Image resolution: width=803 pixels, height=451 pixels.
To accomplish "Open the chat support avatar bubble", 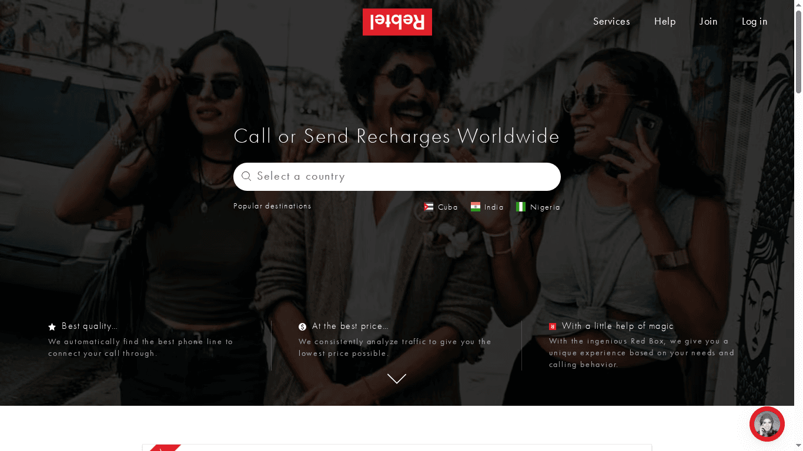I will pos(767,424).
